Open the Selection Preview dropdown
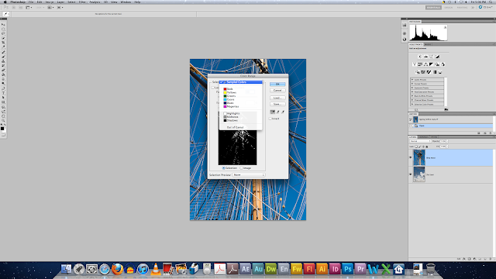The width and height of the screenshot is (496, 279). tap(249, 174)
